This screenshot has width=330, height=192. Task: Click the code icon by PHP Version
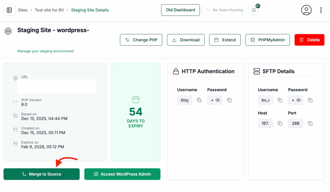tap(15, 101)
